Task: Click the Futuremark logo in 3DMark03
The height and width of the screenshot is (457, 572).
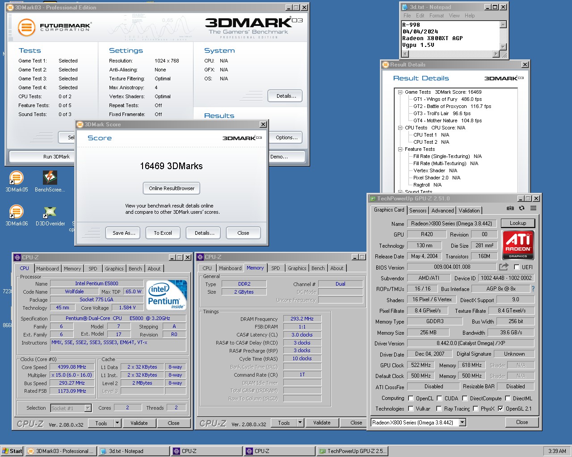Action: tap(54, 27)
